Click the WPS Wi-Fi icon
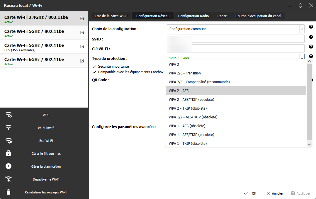 [9, 115]
